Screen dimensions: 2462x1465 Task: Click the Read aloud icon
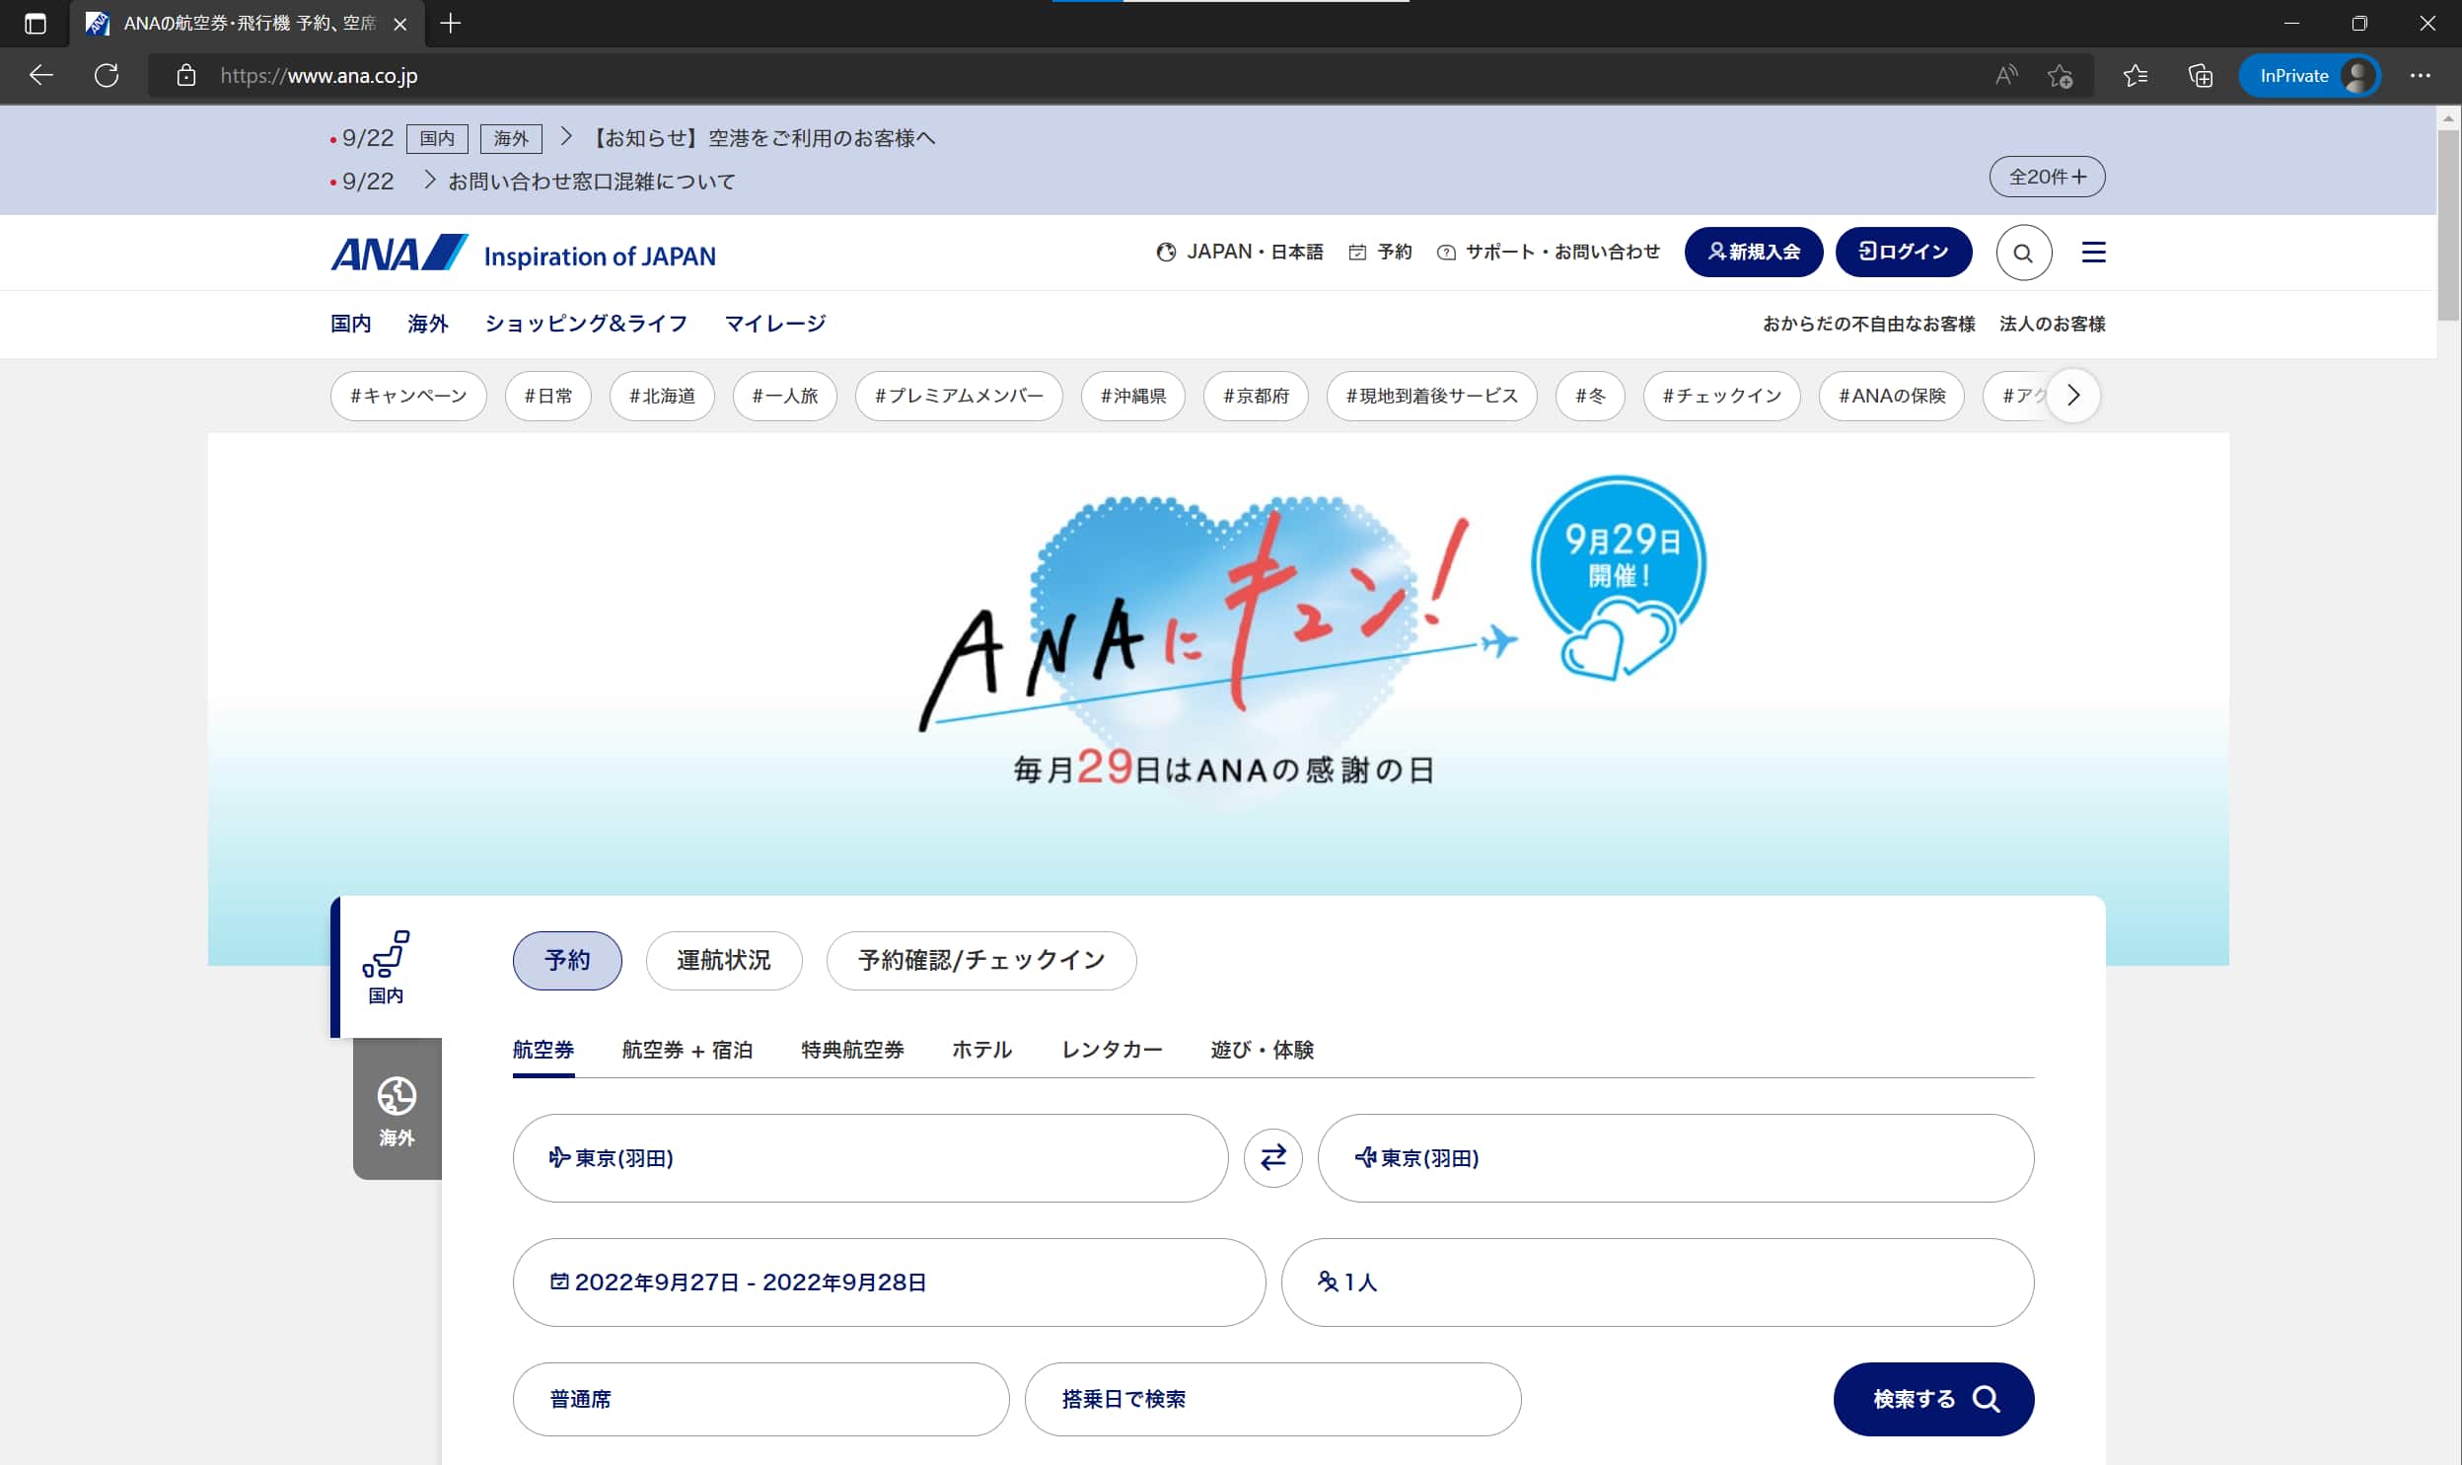pos(2005,75)
